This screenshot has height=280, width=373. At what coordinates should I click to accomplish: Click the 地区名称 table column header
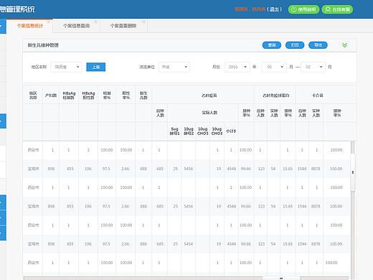point(33,95)
